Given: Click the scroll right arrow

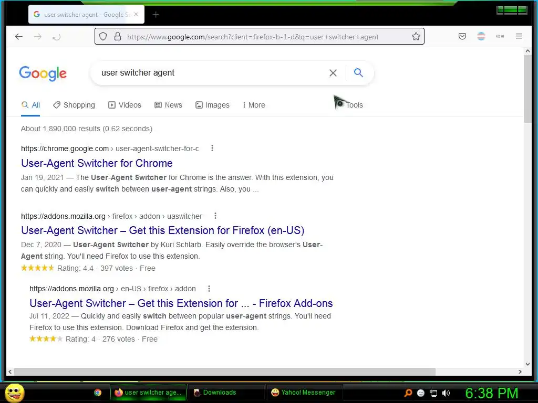Looking at the screenshot, I should [x=520, y=372].
